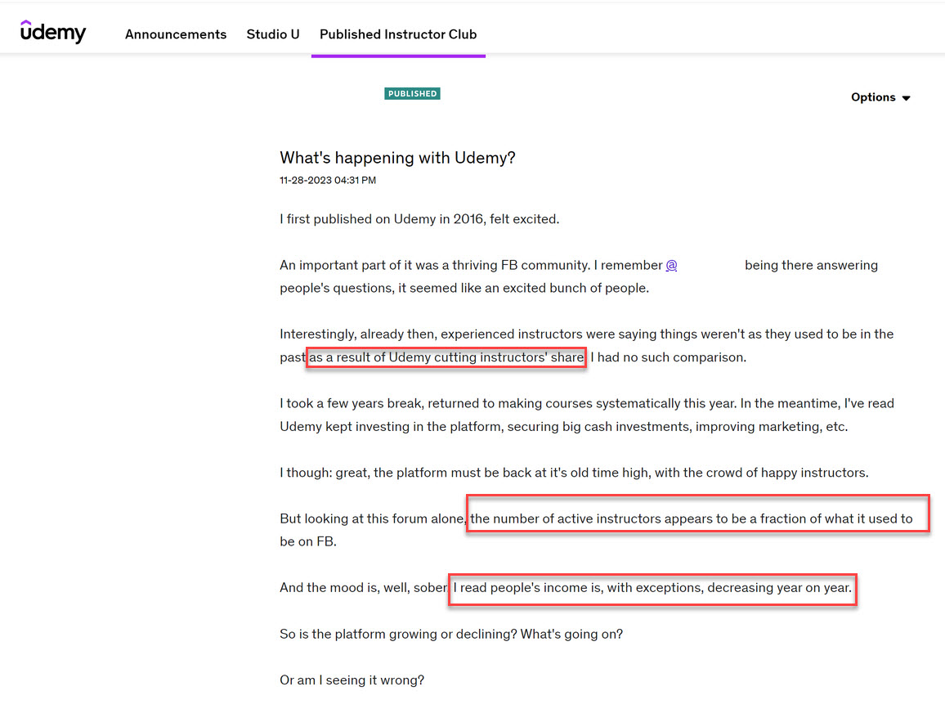Click the sentence about income decreasing year on year
The width and height of the screenshot is (945, 727).
click(652, 588)
